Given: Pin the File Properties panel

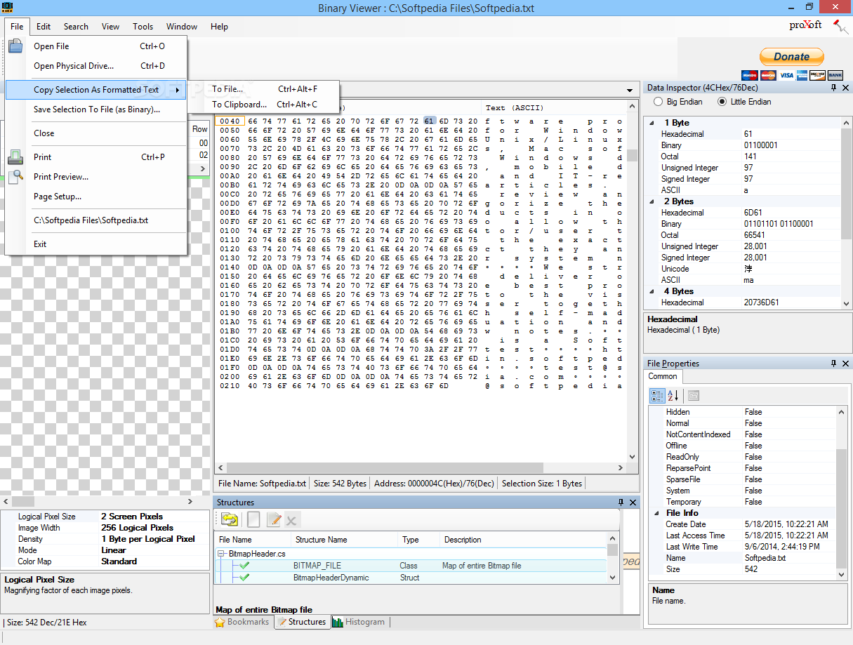Looking at the screenshot, I should pos(833,364).
